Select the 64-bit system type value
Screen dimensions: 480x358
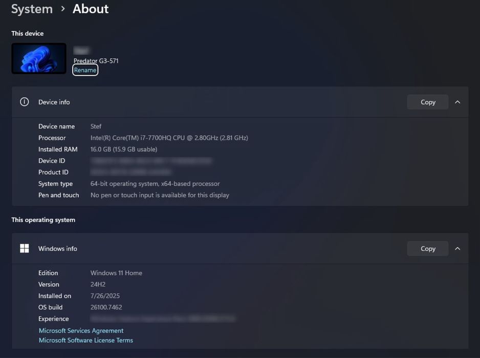click(x=155, y=183)
